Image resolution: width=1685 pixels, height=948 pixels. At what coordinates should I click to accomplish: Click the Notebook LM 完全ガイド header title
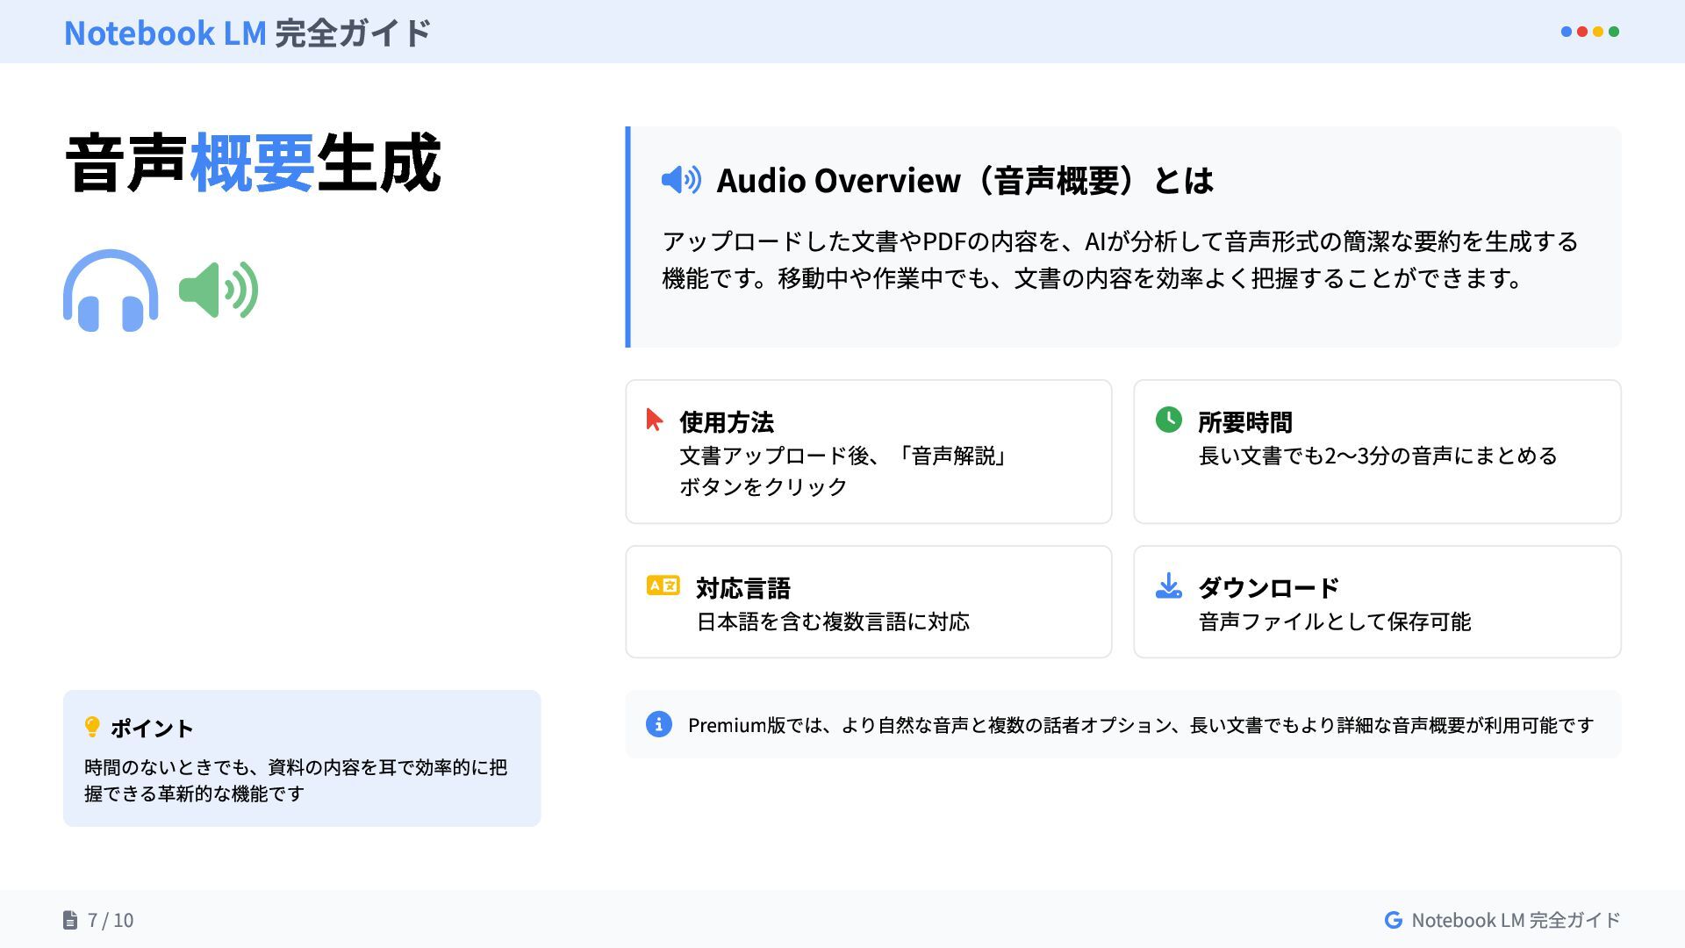click(x=247, y=32)
